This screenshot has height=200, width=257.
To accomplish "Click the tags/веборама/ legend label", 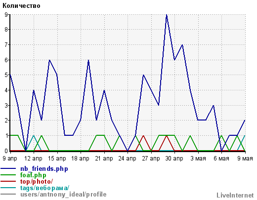I will [x=44, y=188].
